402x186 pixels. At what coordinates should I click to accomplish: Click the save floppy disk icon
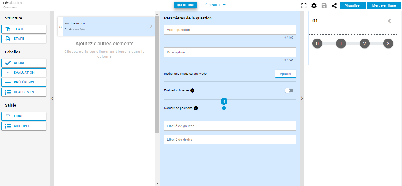(324, 6)
